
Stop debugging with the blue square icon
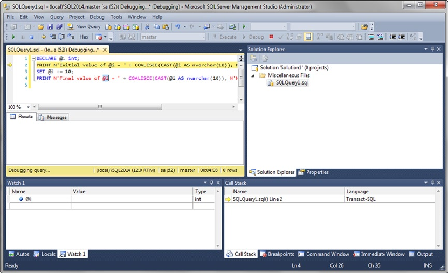pos(31,37)
